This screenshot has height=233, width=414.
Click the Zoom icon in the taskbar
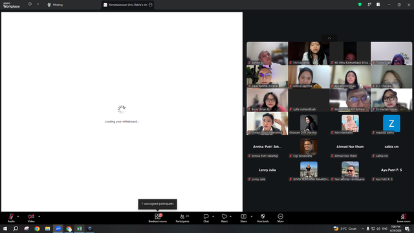pos(58,228)
